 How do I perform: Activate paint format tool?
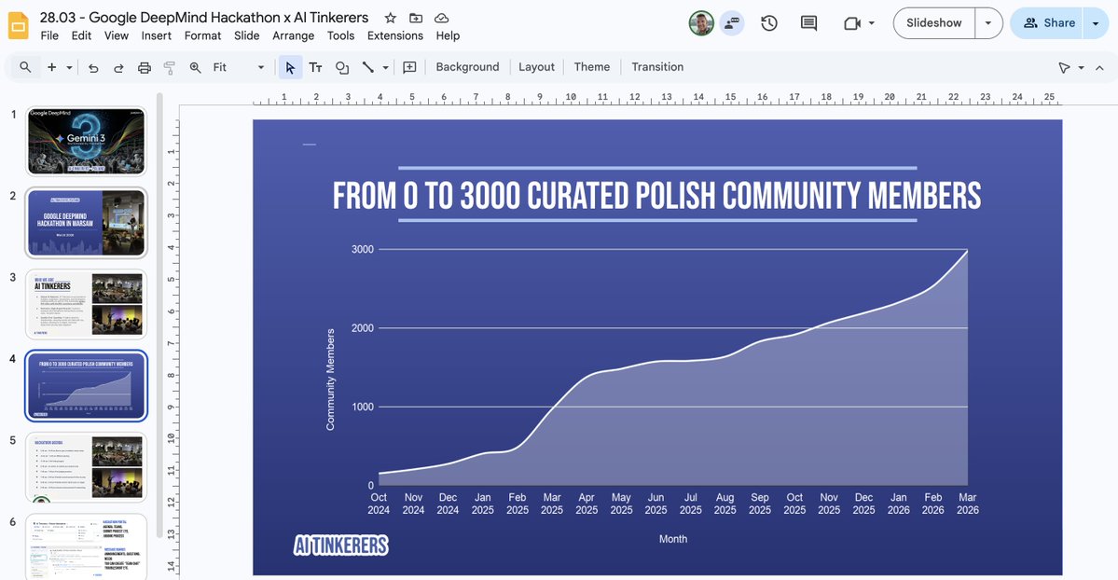click(169, 68)
